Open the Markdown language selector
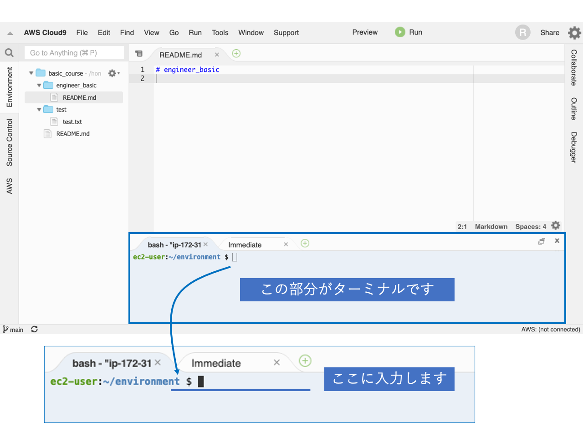 coord(491,227)
